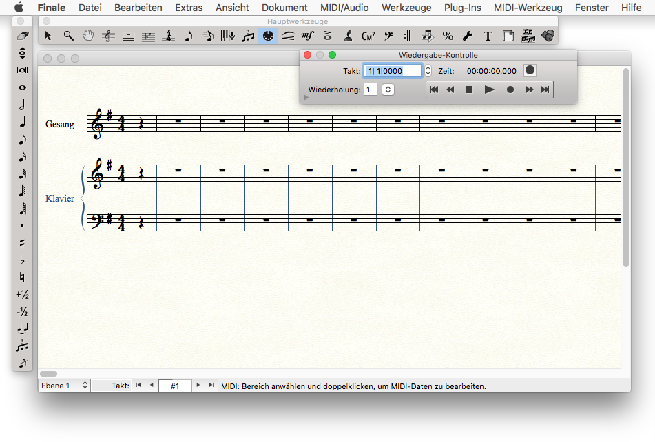Choose the Eraser in the entry palette

pyautogui.click(x=23, y=36)
